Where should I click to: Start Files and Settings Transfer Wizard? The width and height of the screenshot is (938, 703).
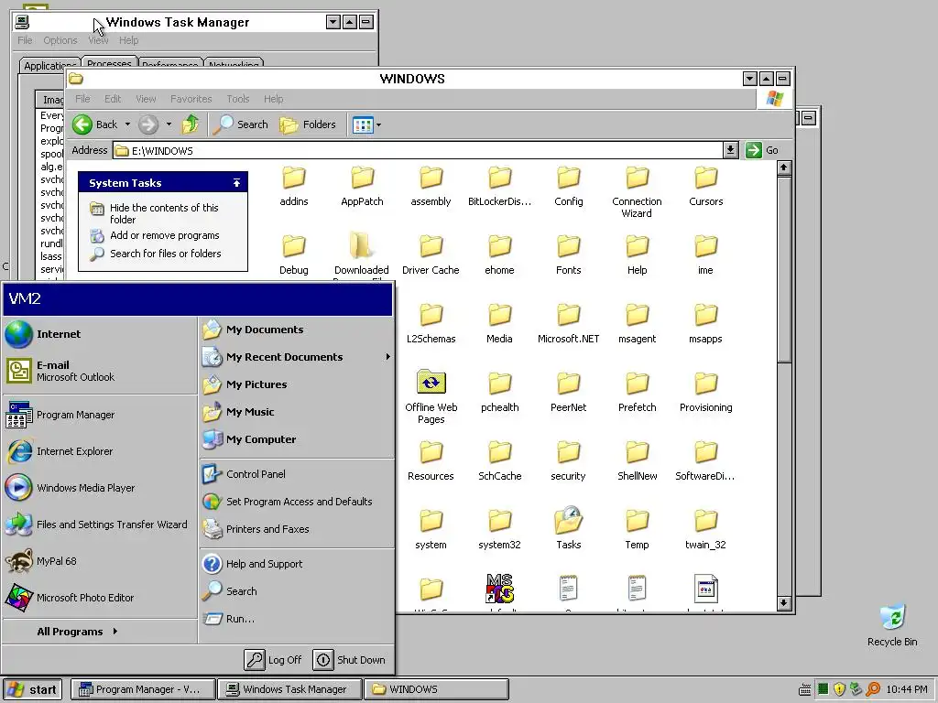(x=99, y=525)
